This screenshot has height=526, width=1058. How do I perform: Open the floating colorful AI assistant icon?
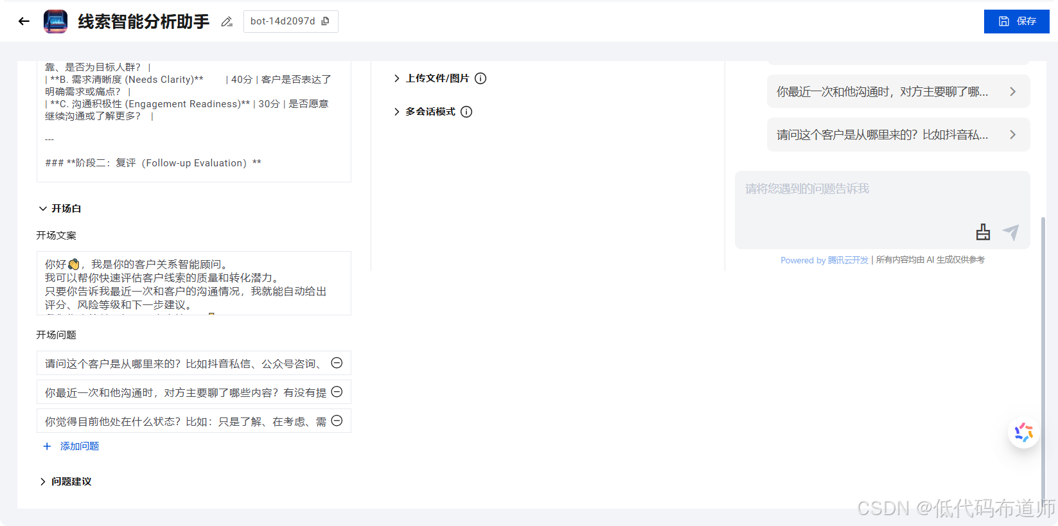1023,432
